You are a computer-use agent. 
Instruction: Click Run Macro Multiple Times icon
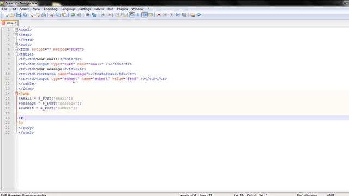click(178, 15)
